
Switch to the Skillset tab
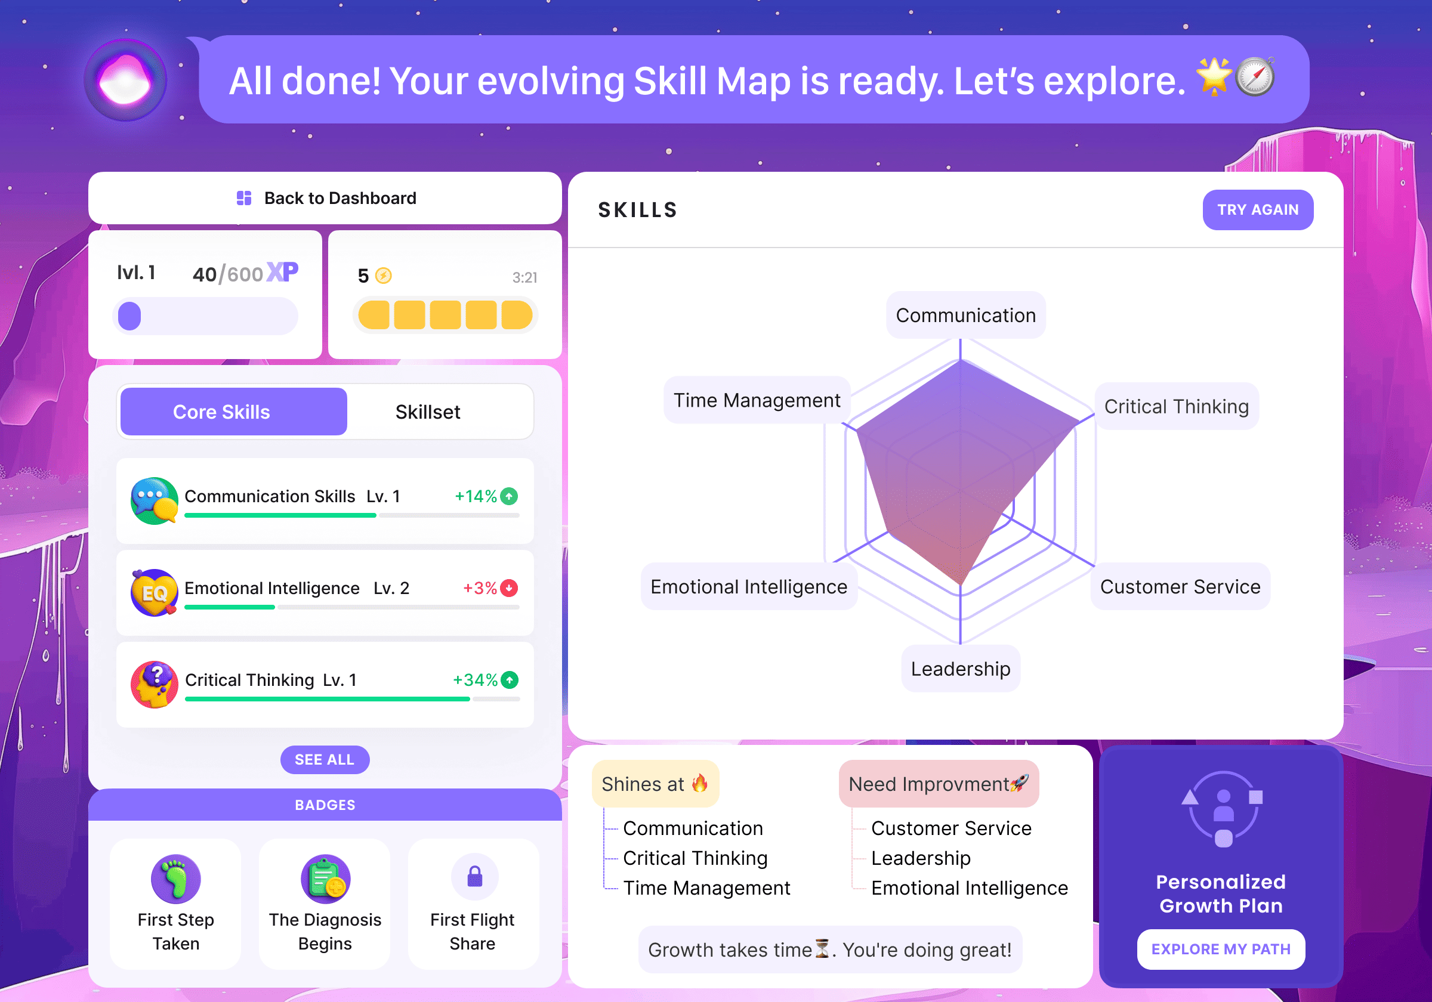click(427, 412)
